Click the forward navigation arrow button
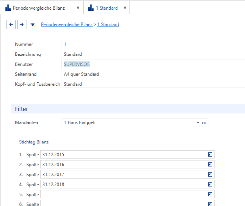Viewport: 245px width, 206px height. click(22, 25)
